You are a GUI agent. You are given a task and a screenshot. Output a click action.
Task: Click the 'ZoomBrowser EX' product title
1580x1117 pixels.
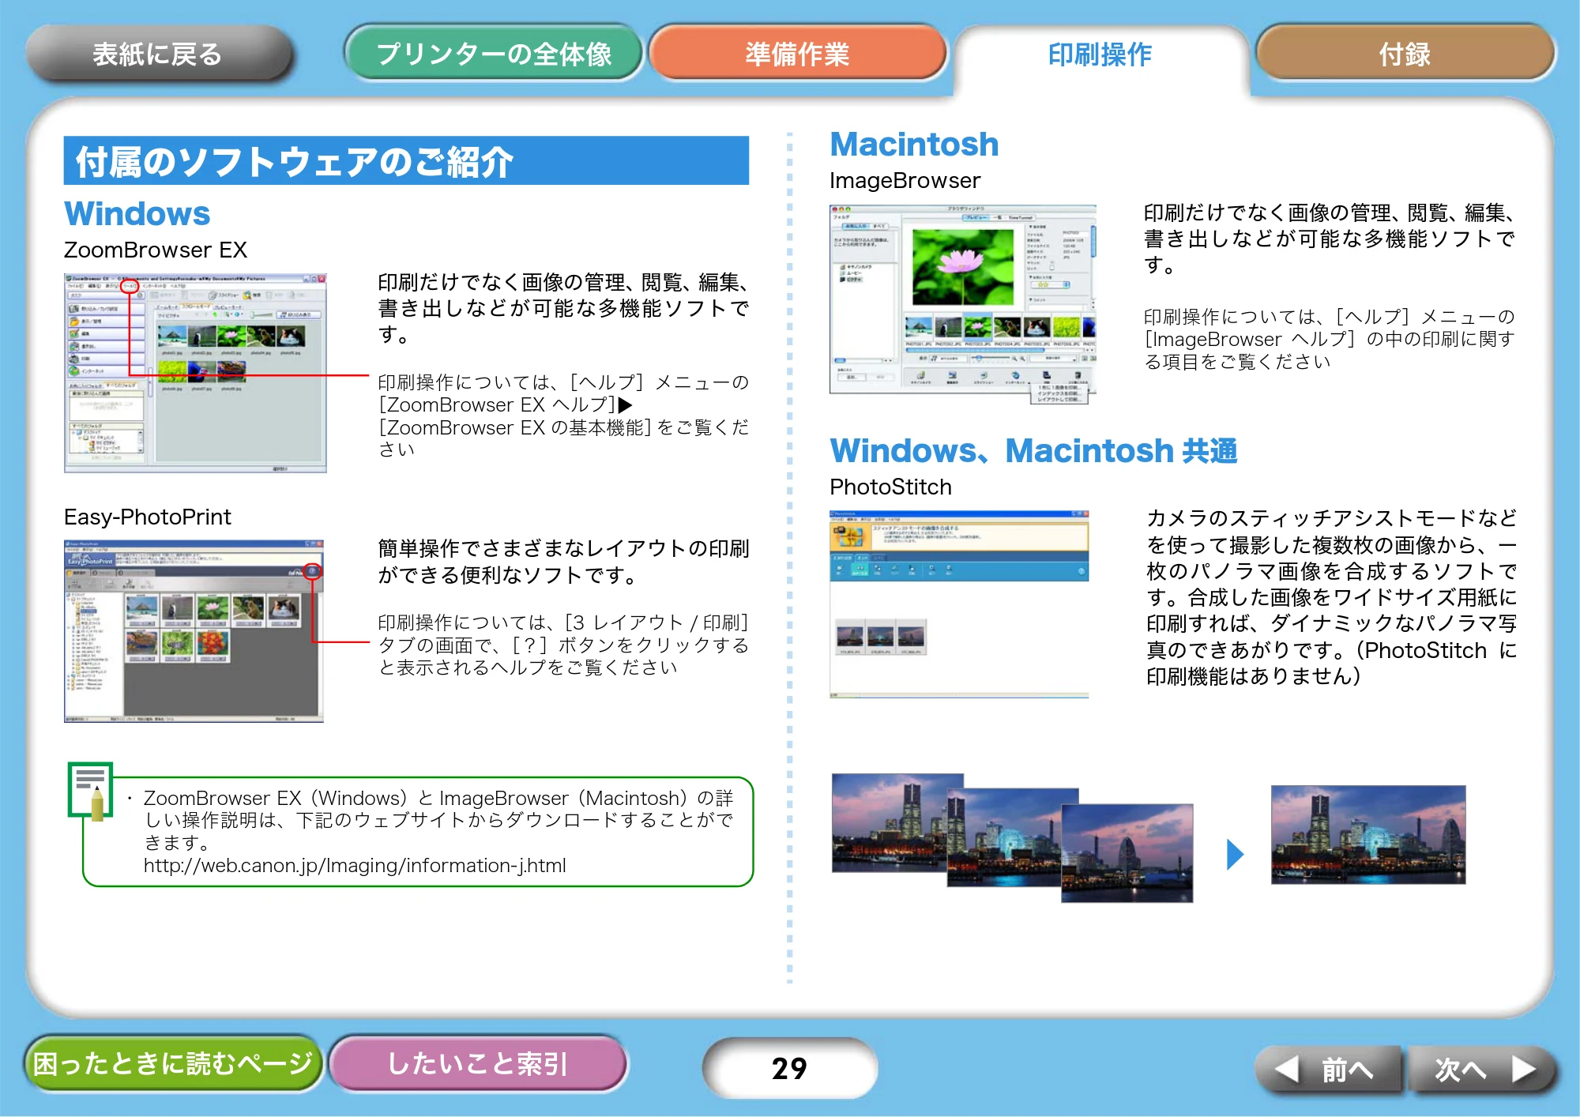coord(156,250)
